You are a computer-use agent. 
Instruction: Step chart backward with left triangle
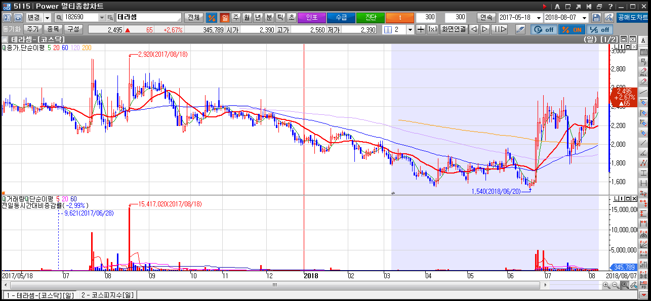coord(474,29)
